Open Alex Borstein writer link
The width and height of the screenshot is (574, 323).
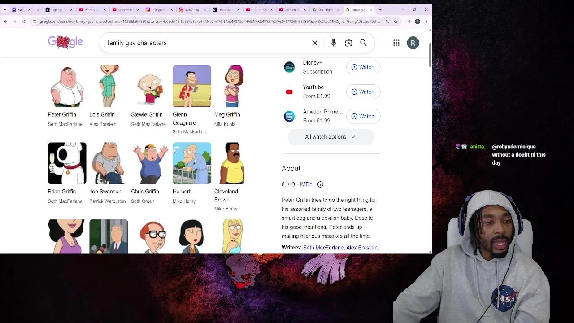[362, 248]
